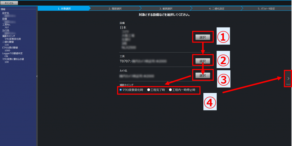Go to step 1. 対象選択
This screenshot has width=292, height=146.
click(64, 9)
